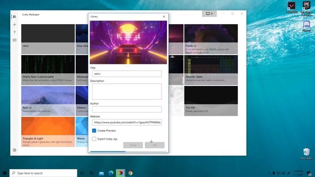Open Mail app on taskbar

click(101, 173)
